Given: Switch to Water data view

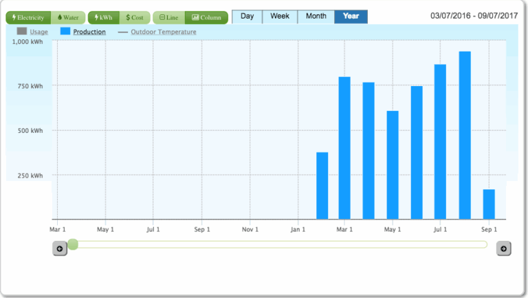Looking at the screenshot, I should coord(68,17).
